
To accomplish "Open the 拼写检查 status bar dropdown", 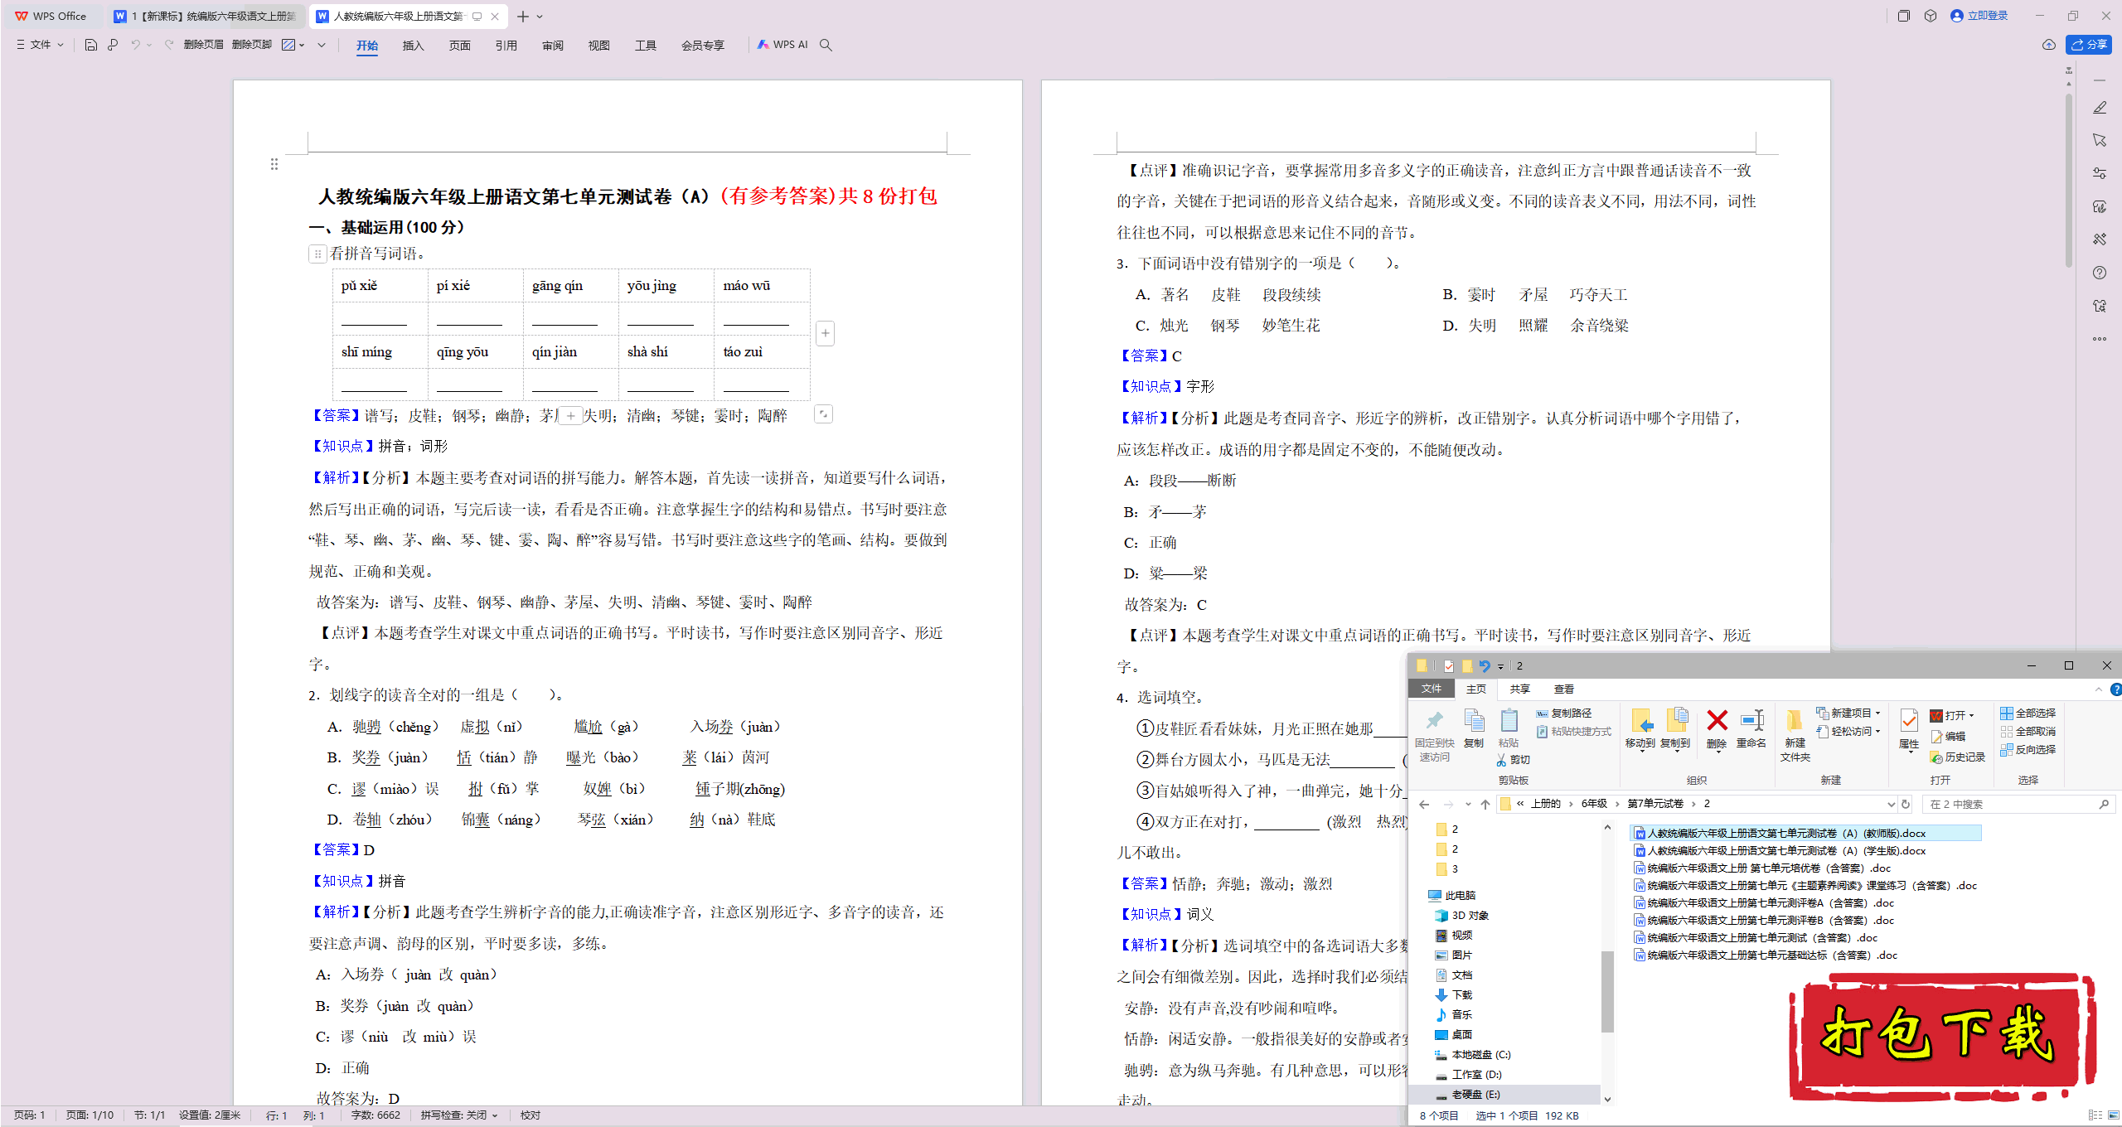I will click(495, 1115).
